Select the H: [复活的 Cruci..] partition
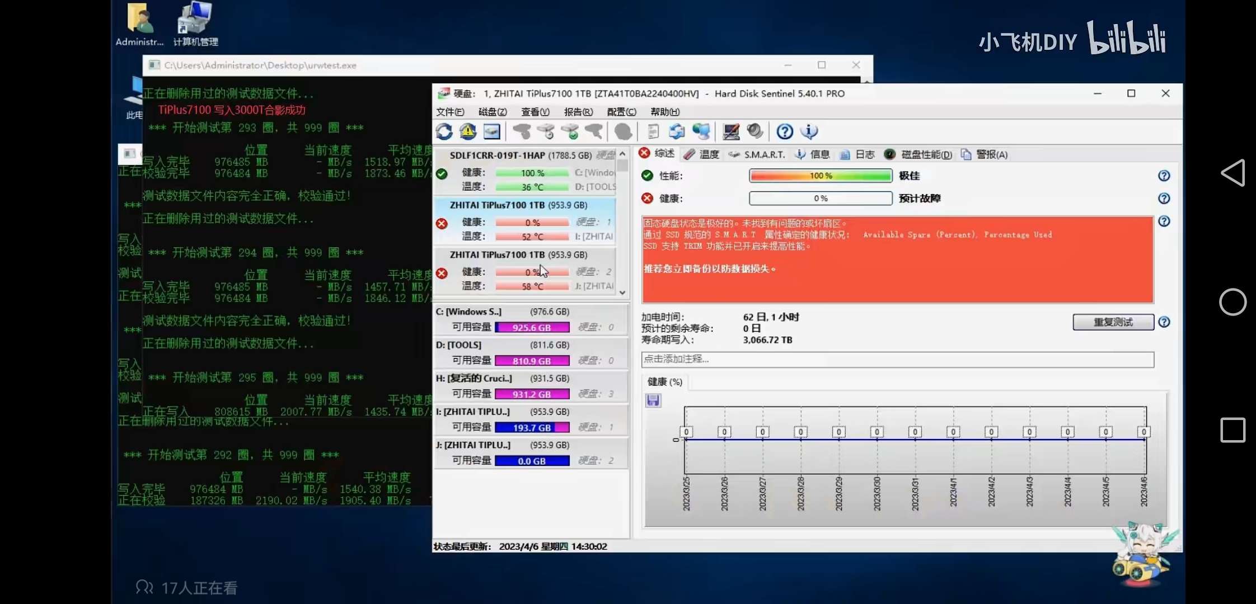Screen dimensions: 1256x604 (x=531, y=386)
